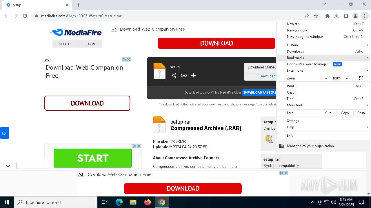Increase zoom with the plus button
The height and width of the screenshot is (208, 371).
[347, 78]
